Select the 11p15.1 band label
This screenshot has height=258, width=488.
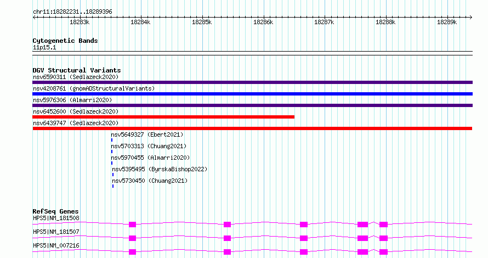(x=44, y=48)
